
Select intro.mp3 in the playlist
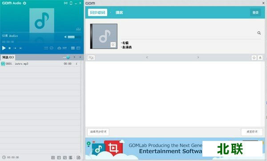[x=40, y=64]
